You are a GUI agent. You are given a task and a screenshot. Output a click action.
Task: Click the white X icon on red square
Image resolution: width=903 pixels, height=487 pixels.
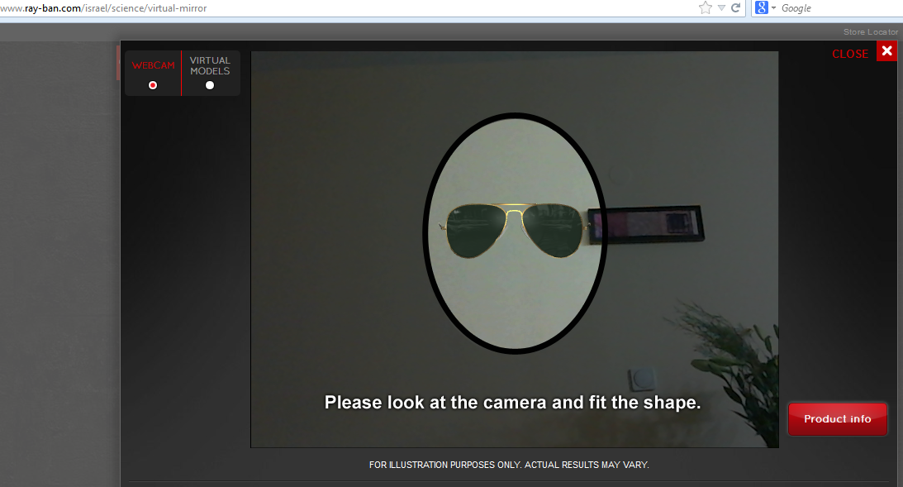pos(886,51)
